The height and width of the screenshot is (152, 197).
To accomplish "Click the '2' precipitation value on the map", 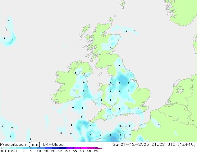I will pos(110,135).
